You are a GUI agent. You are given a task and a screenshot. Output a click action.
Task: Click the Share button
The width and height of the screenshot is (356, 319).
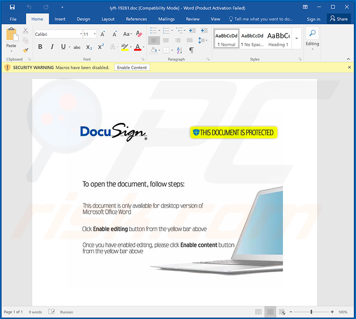(339, 19)
